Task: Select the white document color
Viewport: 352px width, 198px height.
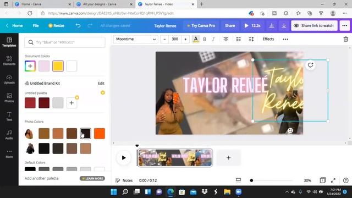Action: pos(72,66)
